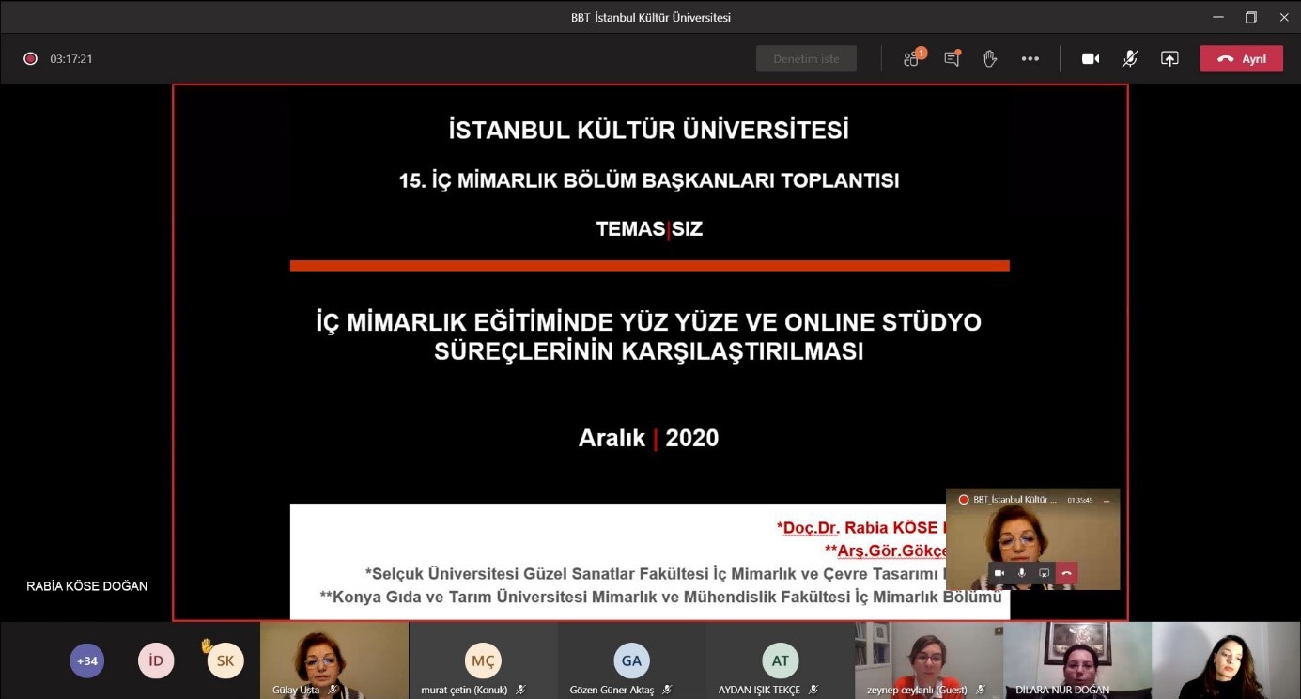The image size is (1301, 699).
Task: Raise your hand in the meeting
Action: (990, 58)
